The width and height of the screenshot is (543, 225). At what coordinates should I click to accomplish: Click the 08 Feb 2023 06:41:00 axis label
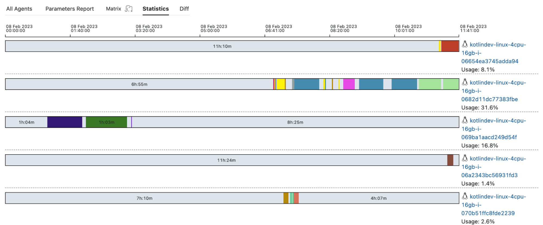[x=279, y=28]
